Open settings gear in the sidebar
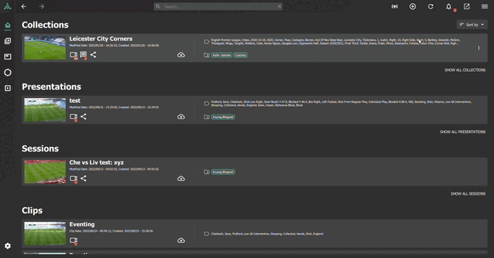 [x=8, y=246]
